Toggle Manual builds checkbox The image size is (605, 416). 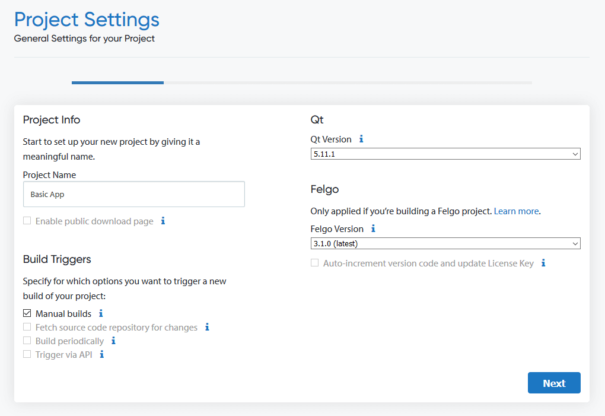click(27, 313)
